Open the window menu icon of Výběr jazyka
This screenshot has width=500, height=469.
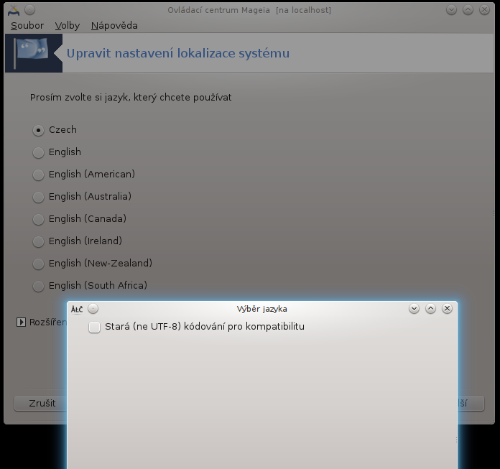tap(77, 309)
